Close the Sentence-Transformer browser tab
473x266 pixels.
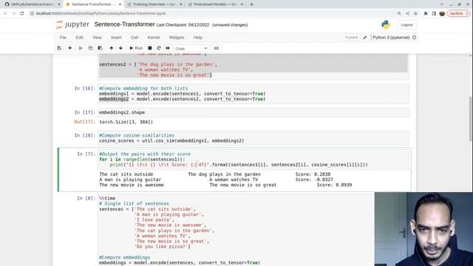pyautogui.click(x=120, y=4)
